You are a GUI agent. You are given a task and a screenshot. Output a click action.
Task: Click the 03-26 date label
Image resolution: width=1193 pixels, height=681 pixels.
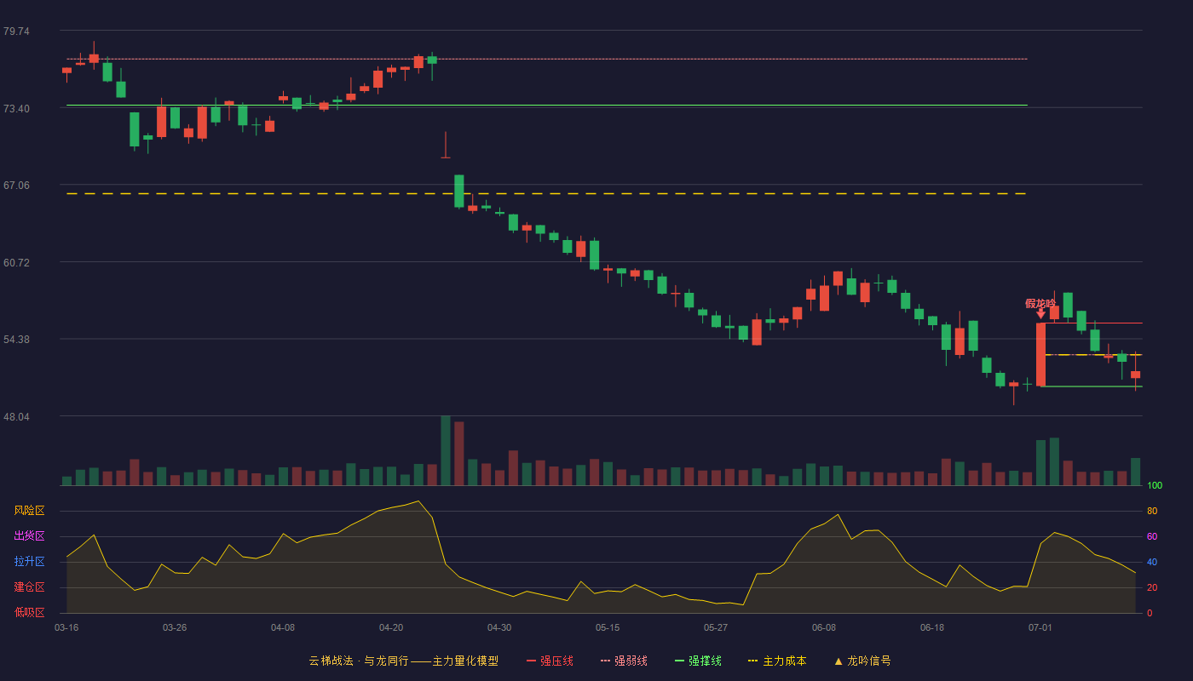pos(175,627)
